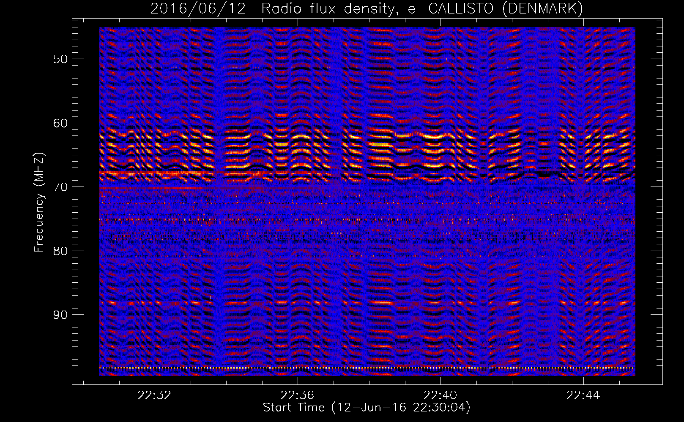Click the plot title "2016/06/12 Radio flux density, e-CALLISTO (DENMARK)"
This screenshot has width=684, height=422.
point(367,8)
